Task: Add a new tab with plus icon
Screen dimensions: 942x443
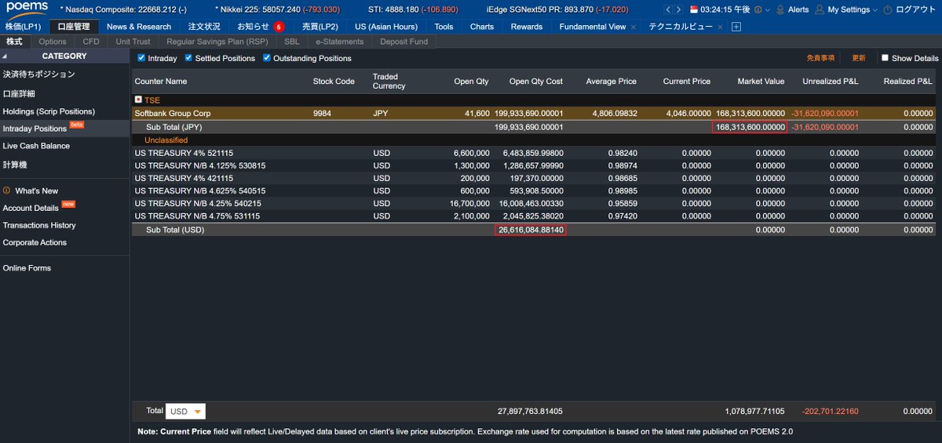Action: click(x=736, y=27)
